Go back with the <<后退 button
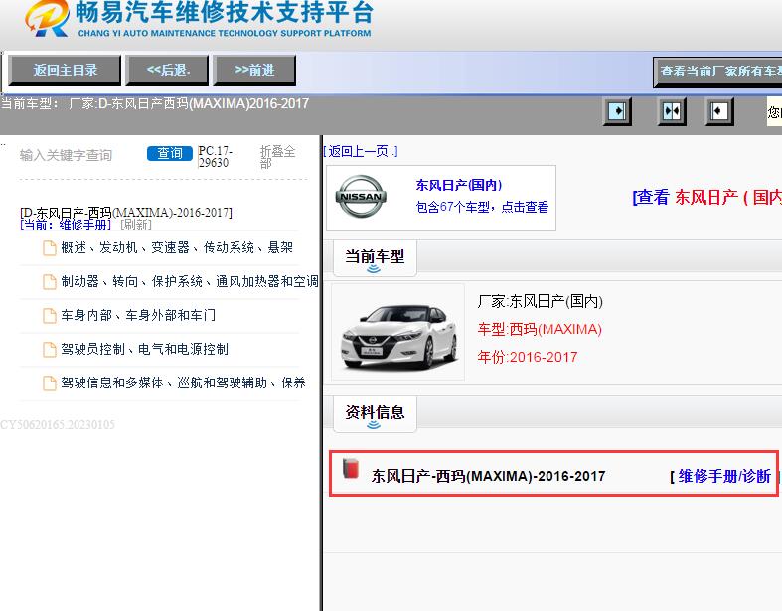Screen dimensions: 782x611 tap(168, 71)
